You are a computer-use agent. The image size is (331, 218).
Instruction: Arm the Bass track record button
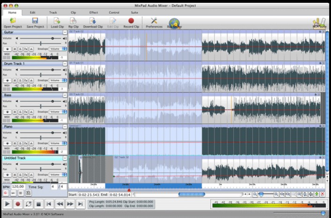click(x=7, y=112)
